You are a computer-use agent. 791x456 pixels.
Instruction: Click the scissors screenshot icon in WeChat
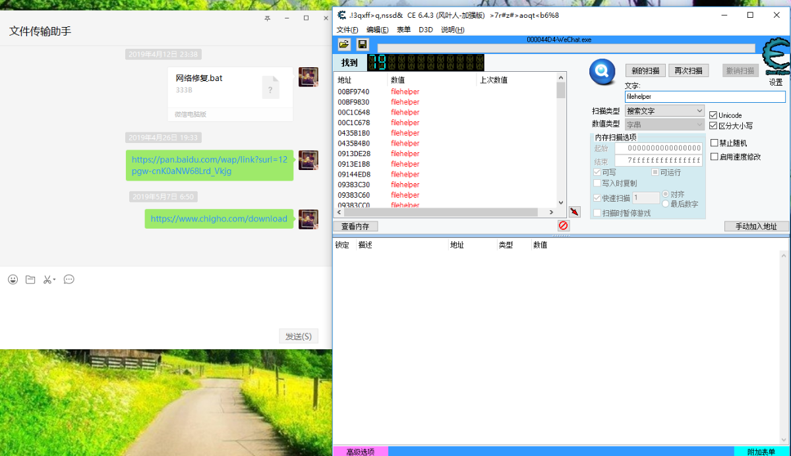coord(47,279)
